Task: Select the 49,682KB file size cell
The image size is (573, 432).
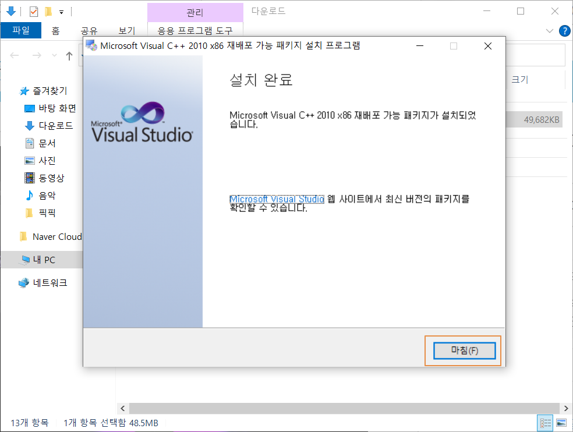Action: (x=542, y=120)
